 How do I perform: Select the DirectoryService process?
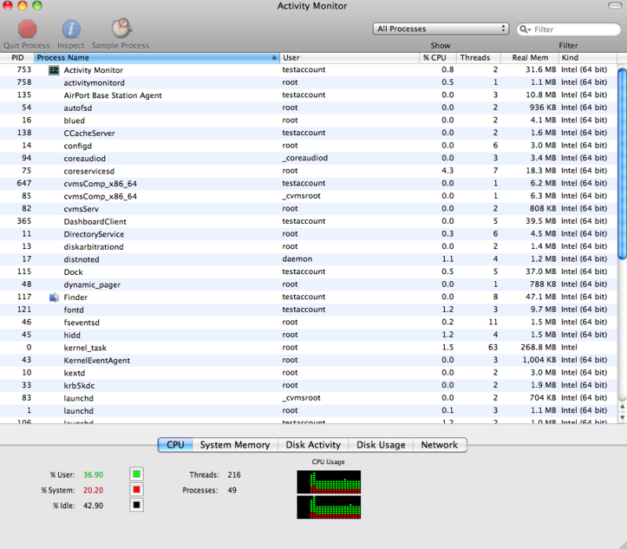click(308, 234)
